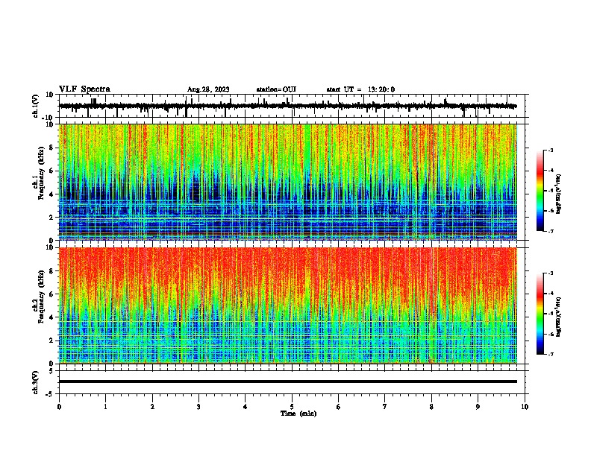Click the "8" tick on ch.1 frequency axis
The image size is (591, 456).
click(x=51, y=148)
